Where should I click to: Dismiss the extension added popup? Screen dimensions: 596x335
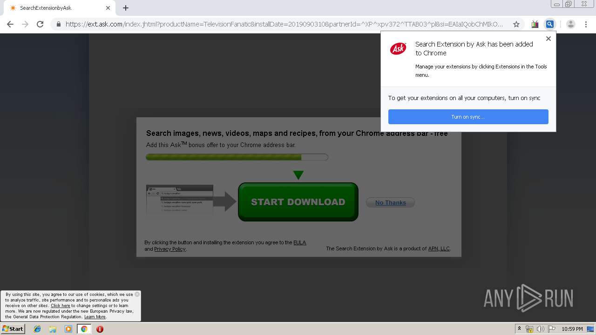click(x=549, y=39)
